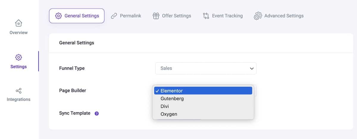Viewport: 357px width, 139px height.
Task: Click the Settings gear icon in sidebar
Action: 18,57
